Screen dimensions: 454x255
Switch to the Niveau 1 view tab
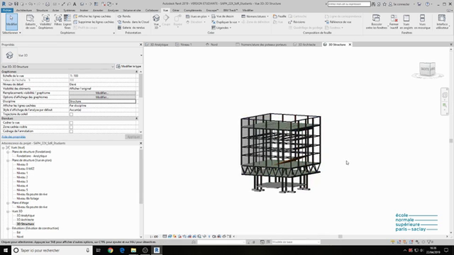click(186, 45)
